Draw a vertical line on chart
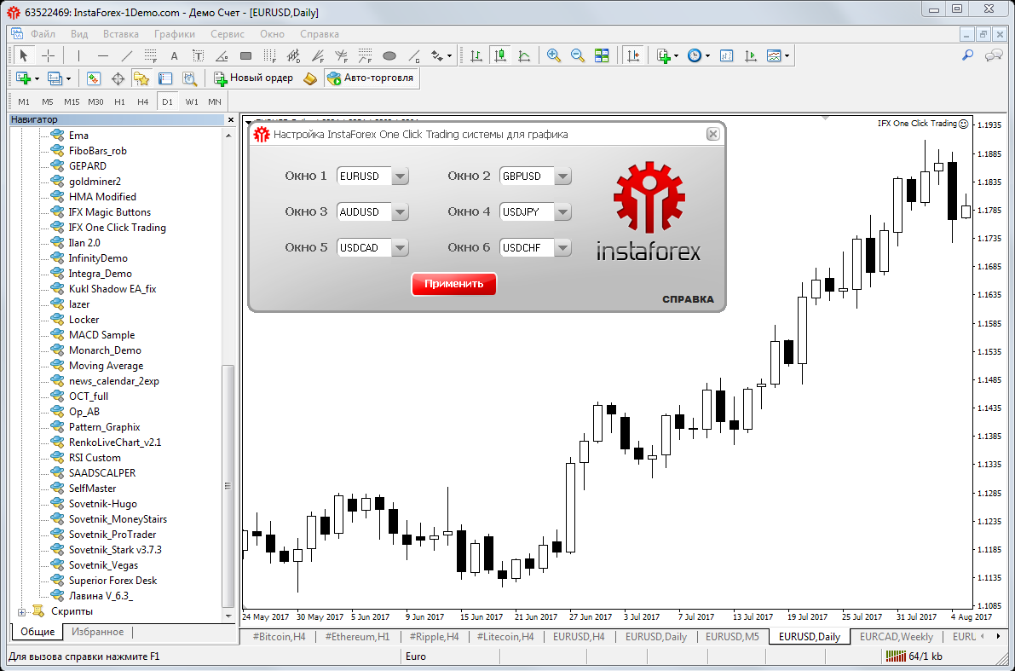Viewport: 1015px width, 671px height. pyautogui.click(x=78, y=55)
